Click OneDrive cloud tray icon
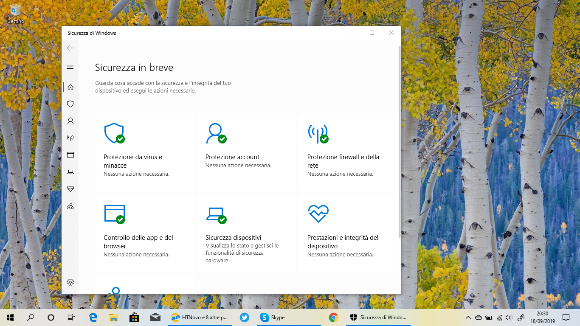The image size is (580, 326). click(x=479, y=318)
